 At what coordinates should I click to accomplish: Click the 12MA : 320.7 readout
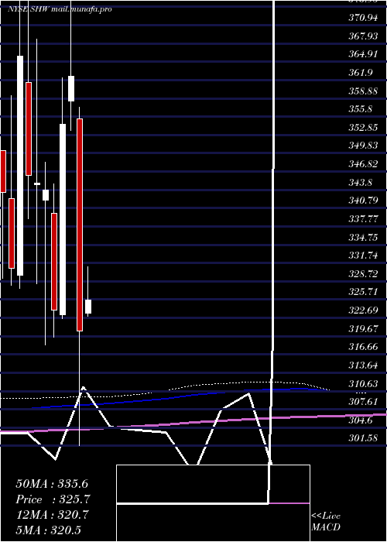[x=53, y=515]
